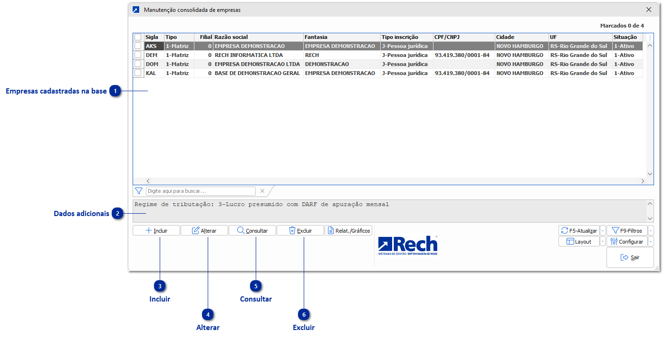664x340 pixels.
Task: Click into the 'Digite aqui para buscar' field
Action: (x=200, y=191)
